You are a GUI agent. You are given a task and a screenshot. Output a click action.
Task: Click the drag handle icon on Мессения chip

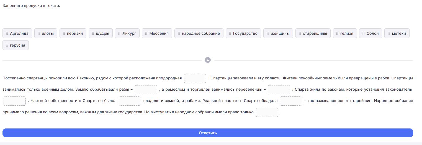[146, 33]
